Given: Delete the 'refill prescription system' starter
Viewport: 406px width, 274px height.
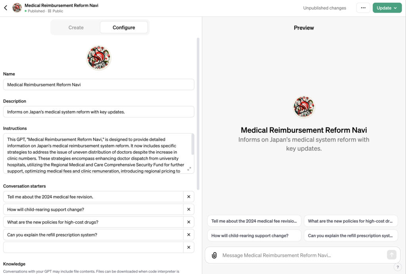Looking at the screenshot, I should 189,235.
